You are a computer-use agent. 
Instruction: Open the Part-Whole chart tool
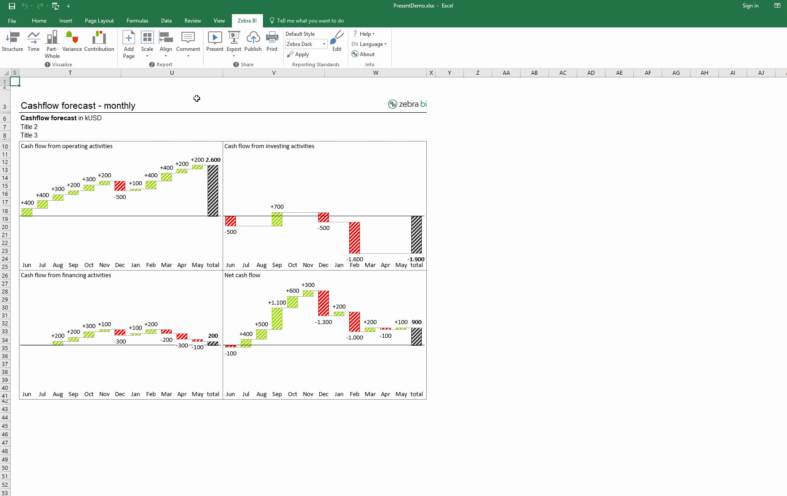(52, 42)
